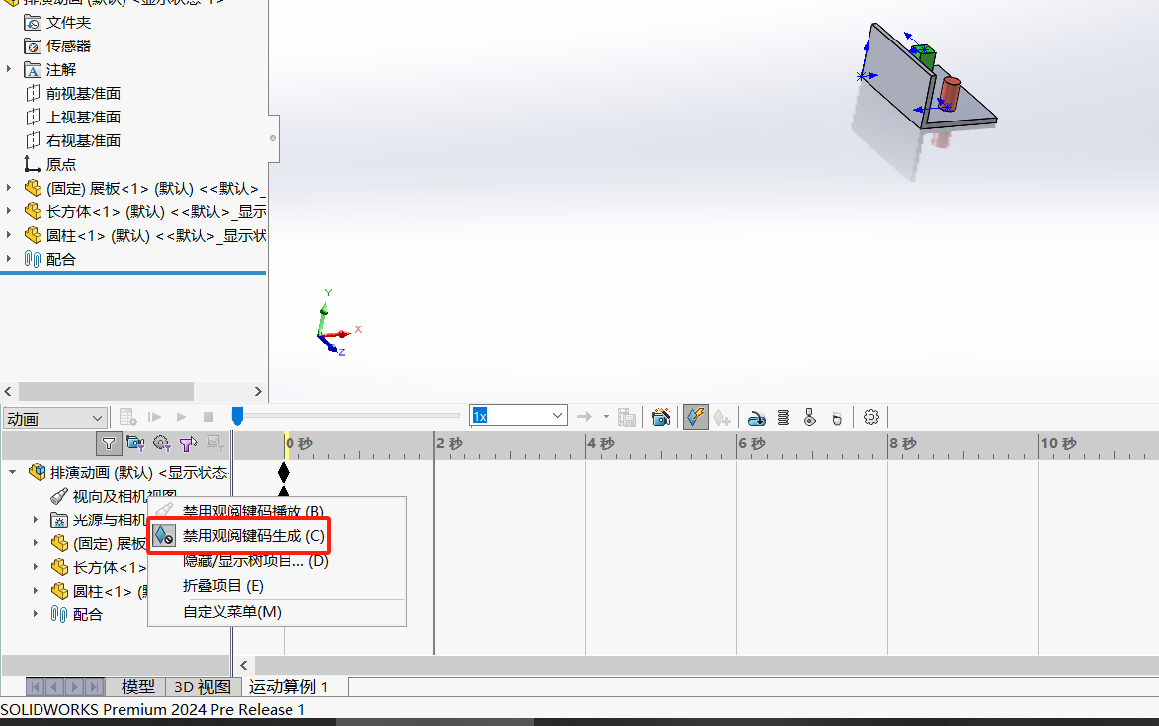Switch to the 运动算例 1 tab

click(x=289, y=686)
